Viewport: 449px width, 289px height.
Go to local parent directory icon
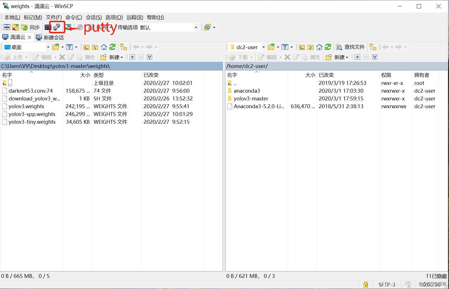[x=87, y=47]
